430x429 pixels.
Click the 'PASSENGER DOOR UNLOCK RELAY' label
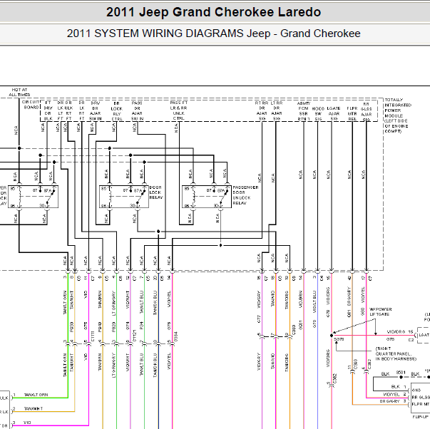coord(245,195)
